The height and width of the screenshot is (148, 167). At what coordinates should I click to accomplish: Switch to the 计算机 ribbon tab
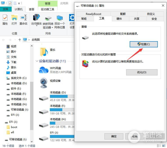(19, 9)
